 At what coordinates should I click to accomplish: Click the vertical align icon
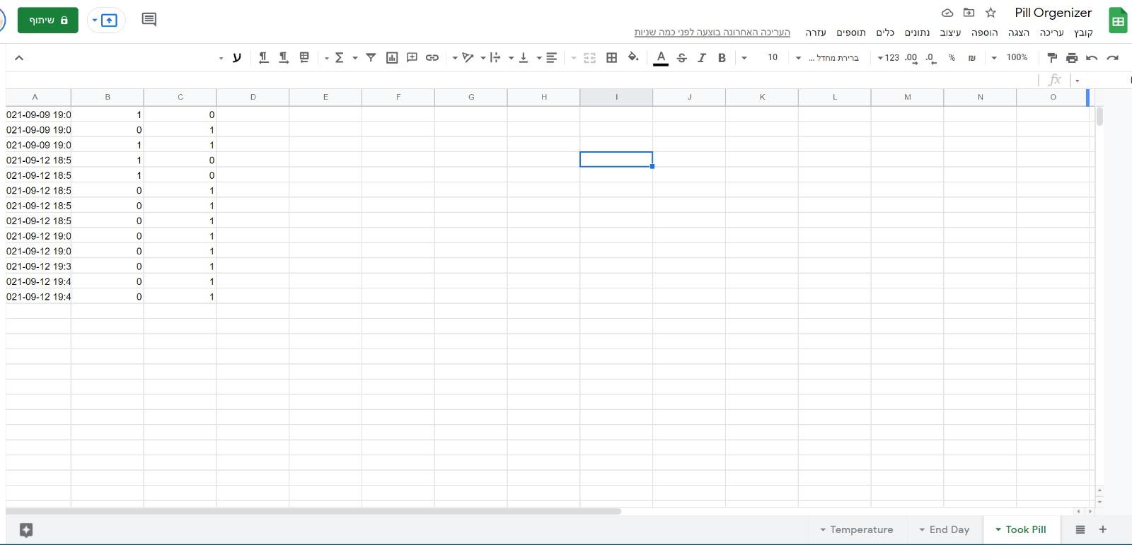(524, 58)
